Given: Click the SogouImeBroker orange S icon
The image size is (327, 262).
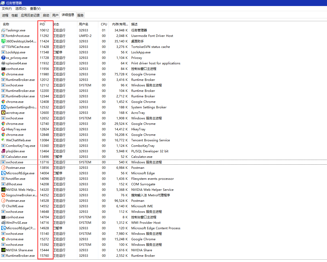Looking at the screenshot, I should 3,195.
